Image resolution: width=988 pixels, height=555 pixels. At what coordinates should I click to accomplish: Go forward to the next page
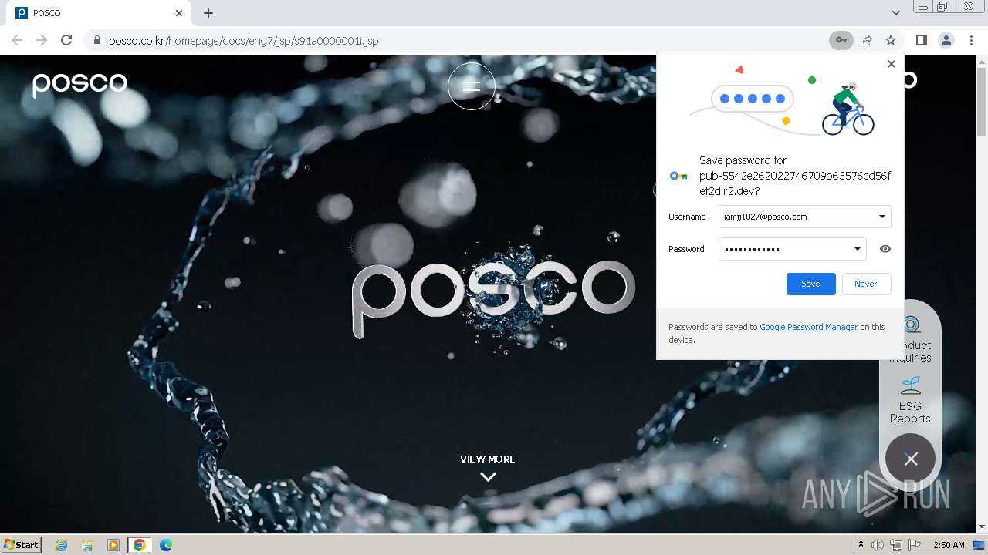pyautogui.click(x=42, y=40)
